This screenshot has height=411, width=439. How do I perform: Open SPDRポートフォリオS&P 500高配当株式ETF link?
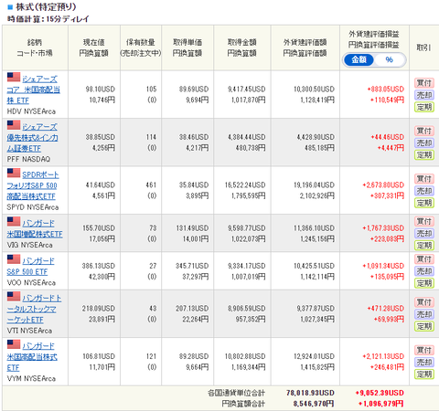pos(33,185)
